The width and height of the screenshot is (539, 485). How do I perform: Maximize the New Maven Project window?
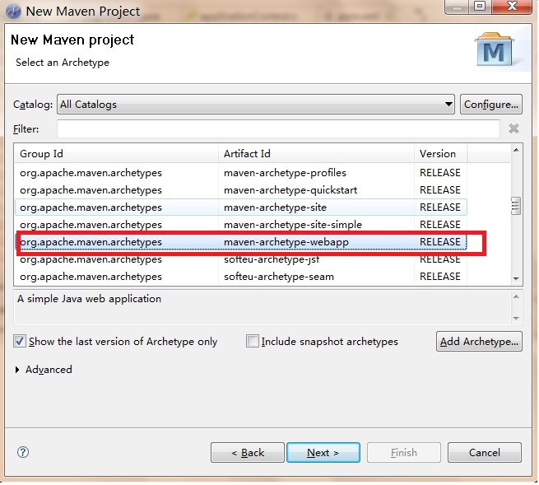(x=480, y=6)
